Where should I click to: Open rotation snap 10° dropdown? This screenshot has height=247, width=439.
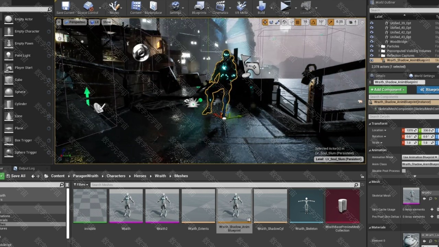[321, 22]
